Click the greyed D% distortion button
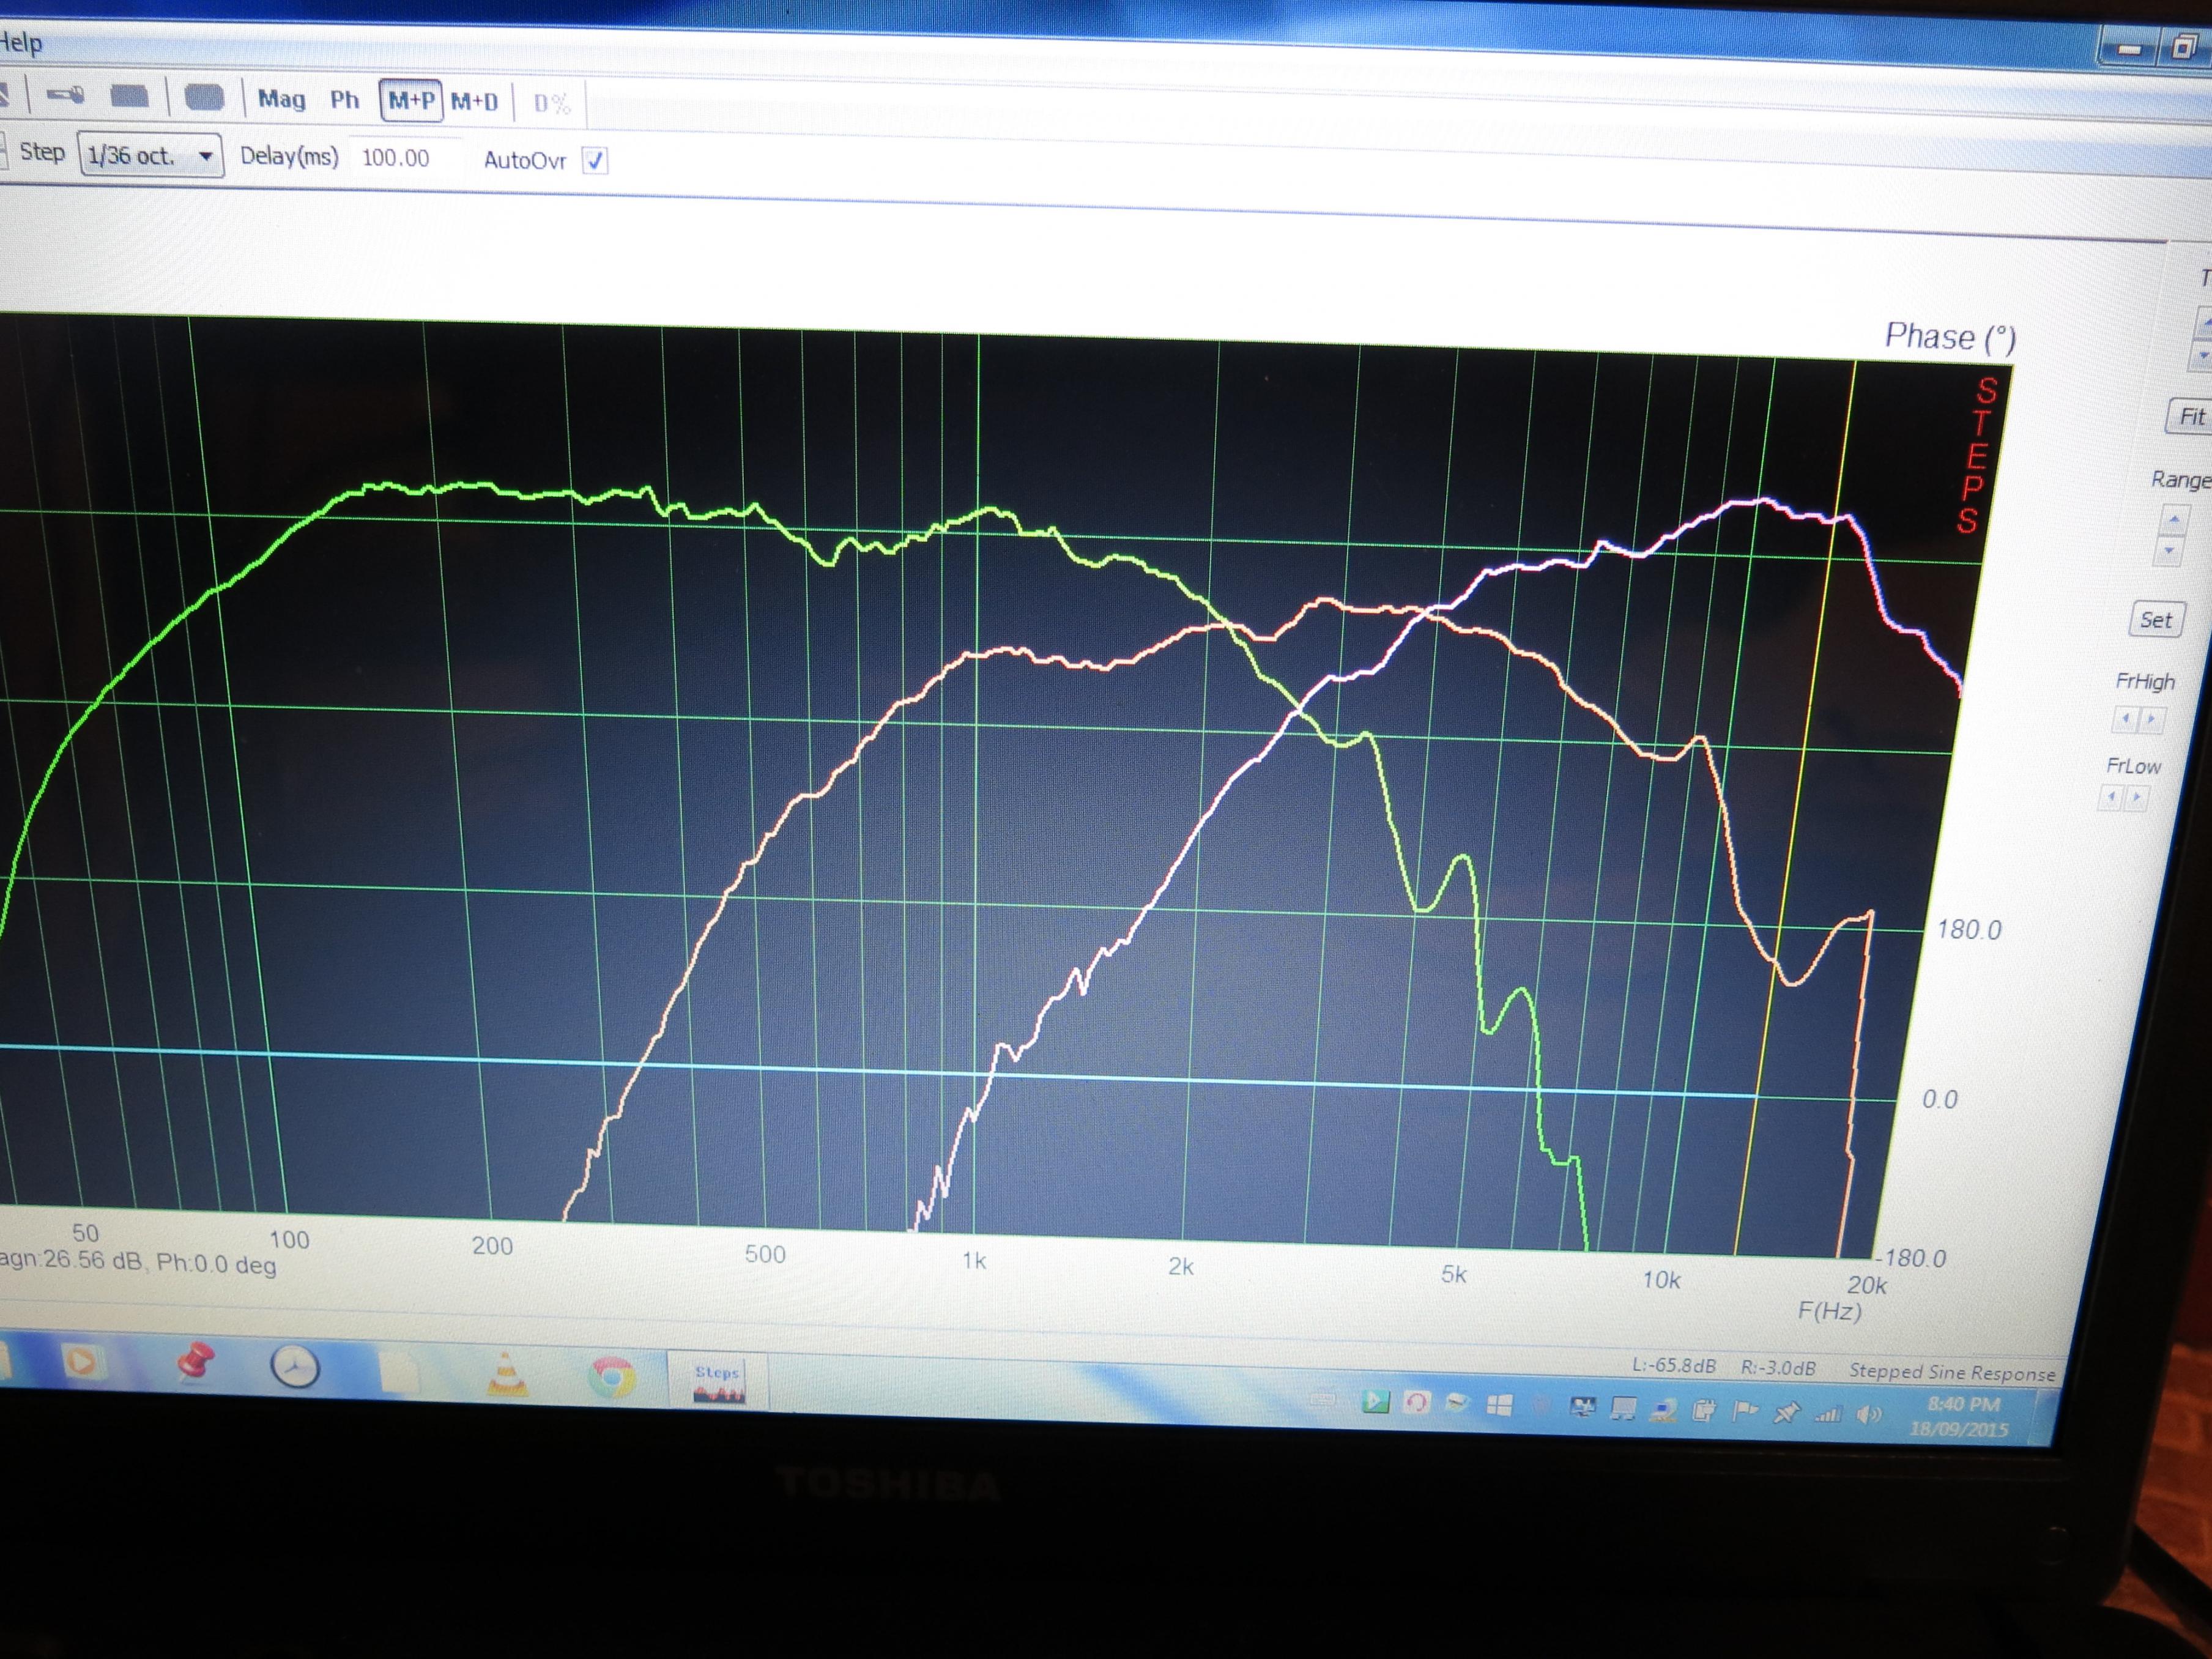Screen dimensions: 2212x1659 (x=551, y=104)
